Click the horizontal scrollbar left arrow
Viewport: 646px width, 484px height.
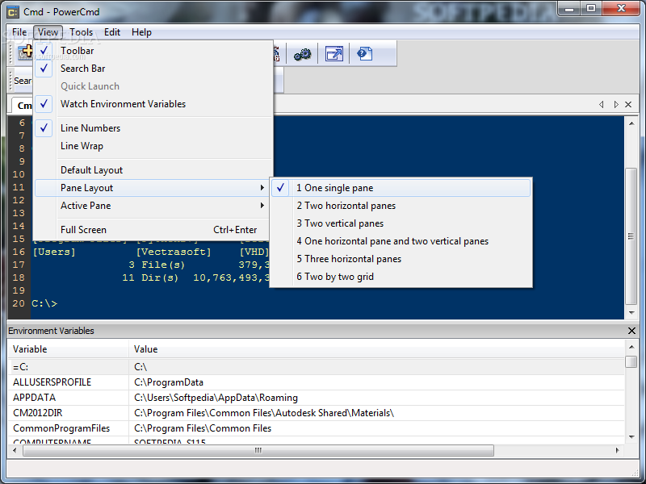15,450
